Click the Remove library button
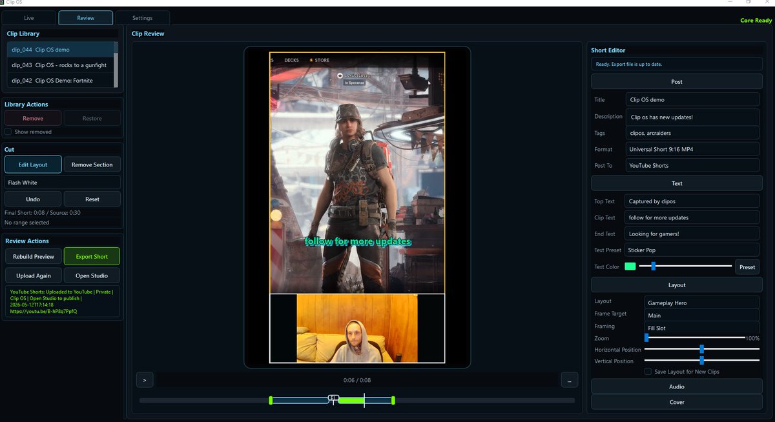 tap(33, 118)
